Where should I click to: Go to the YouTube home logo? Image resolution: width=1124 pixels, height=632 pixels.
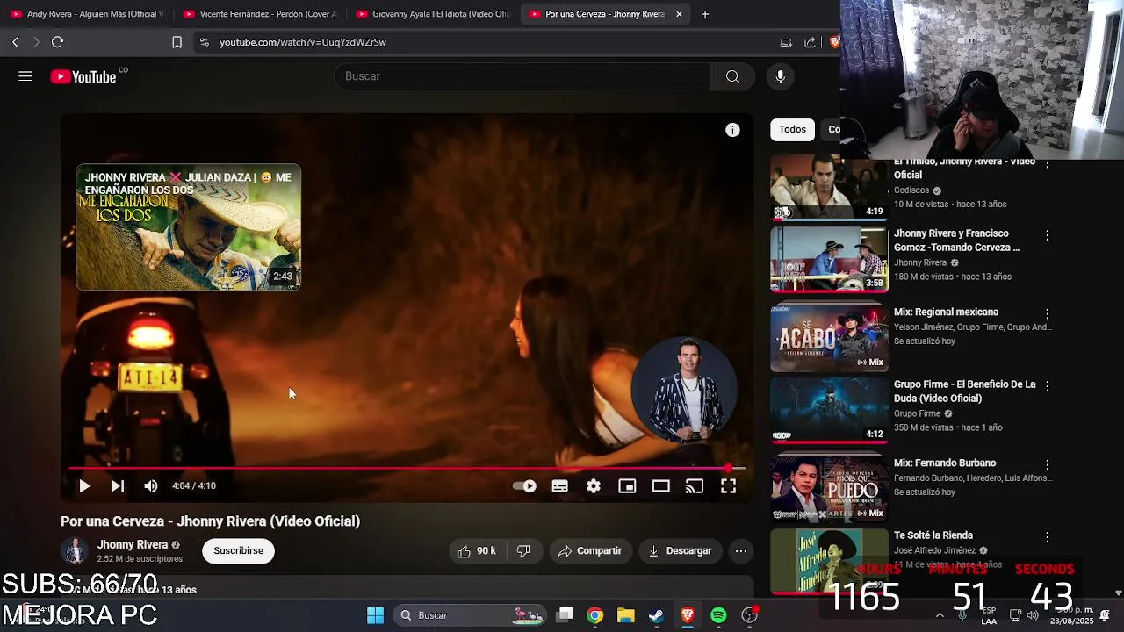tap(83, 77)
